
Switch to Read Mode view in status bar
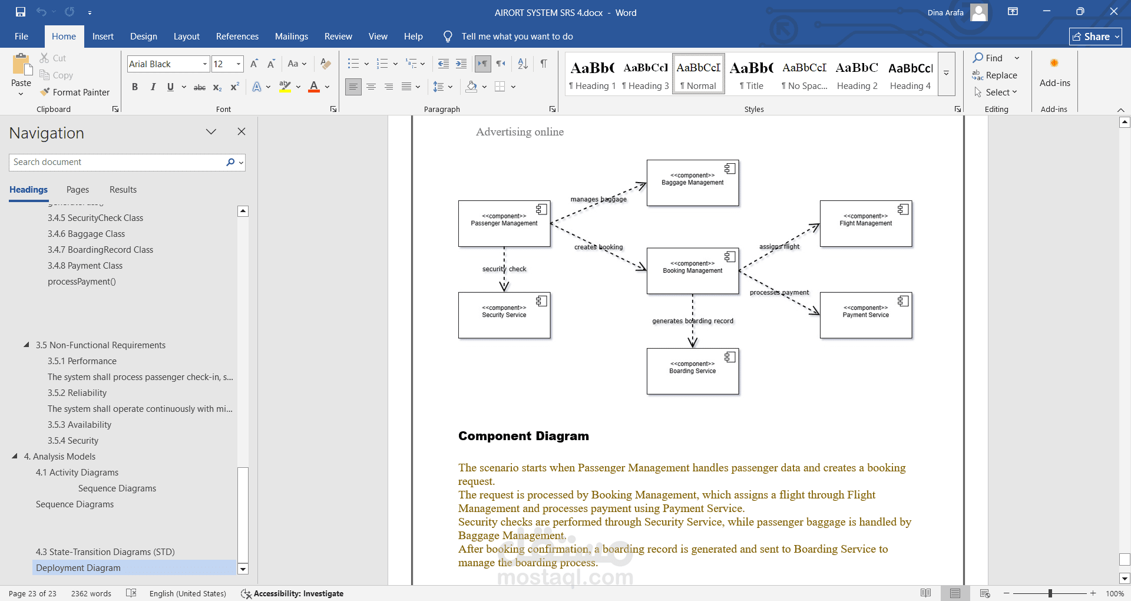pyautogui.click(x=925, y=593)
